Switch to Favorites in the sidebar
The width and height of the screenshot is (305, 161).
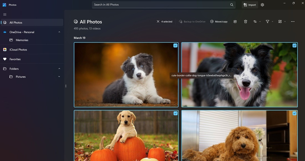point(16,59)
